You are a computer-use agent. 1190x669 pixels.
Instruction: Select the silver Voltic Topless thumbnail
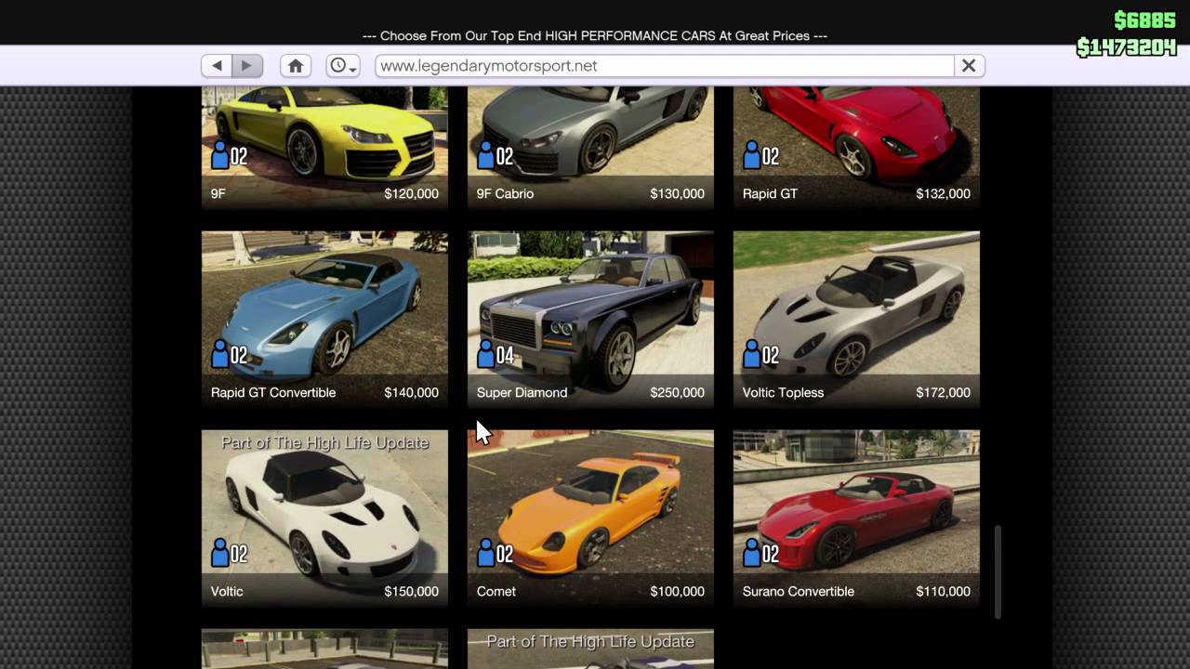coord(856,319)
